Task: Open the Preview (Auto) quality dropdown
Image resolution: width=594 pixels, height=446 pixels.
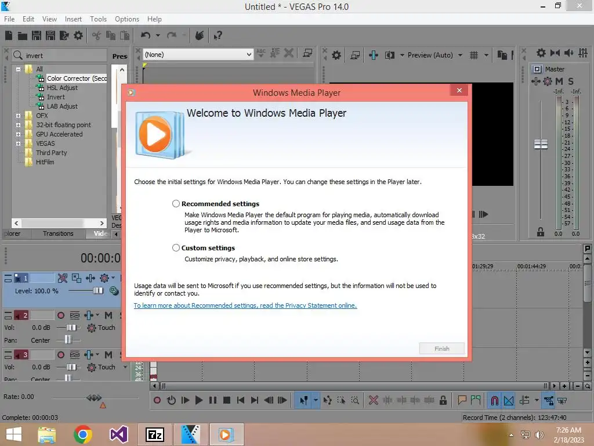Action: coord(460,55)
